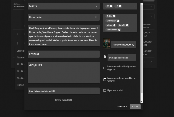The height and width of the screenshot is (117, 174).
Task: Toggle Mostrare nello slider checkbox
Action: tap(105, 68)
